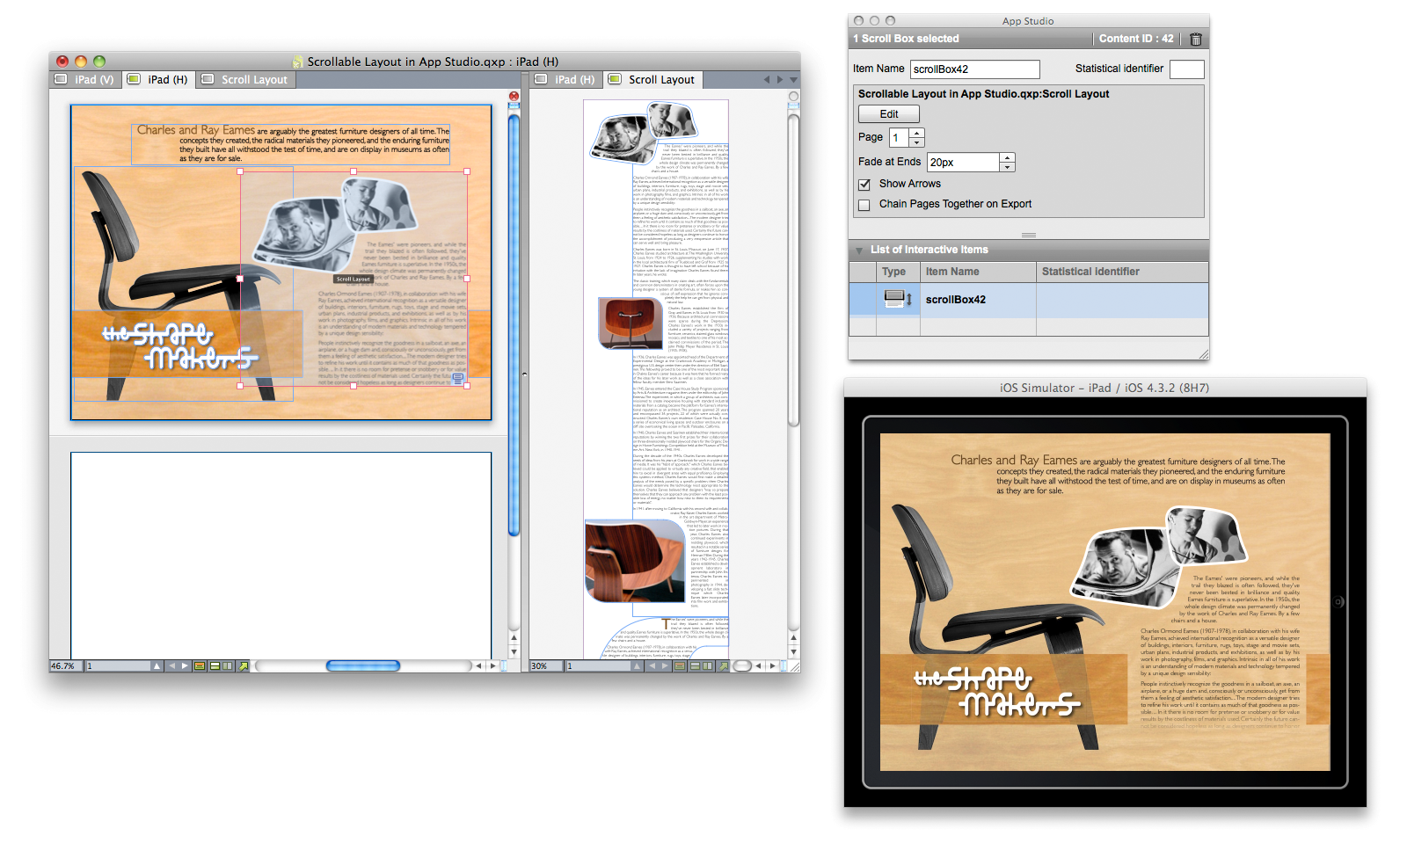Enable Show Arrows option
The image size is (1407, 843).
coord(864,184)
